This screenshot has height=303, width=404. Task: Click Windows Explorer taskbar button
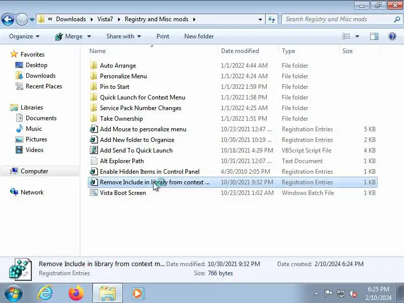[x=108, y=293]
